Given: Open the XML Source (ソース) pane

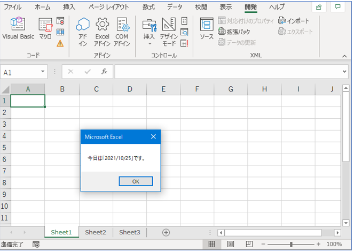Looking at the screenshot, I should pyautogui.click(x=207, y=28).
